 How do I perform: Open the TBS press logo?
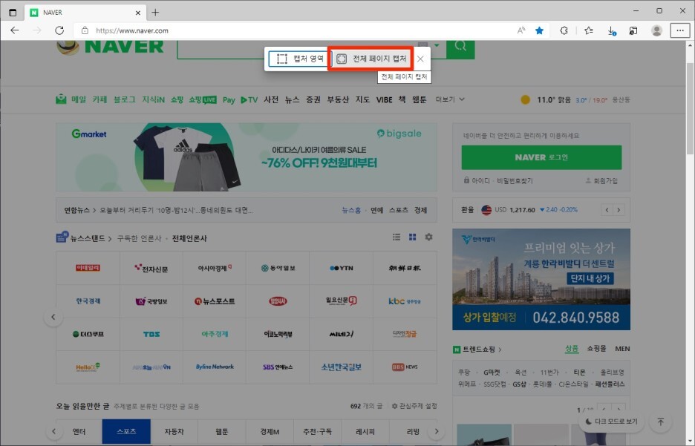click(x=151, y=335)
